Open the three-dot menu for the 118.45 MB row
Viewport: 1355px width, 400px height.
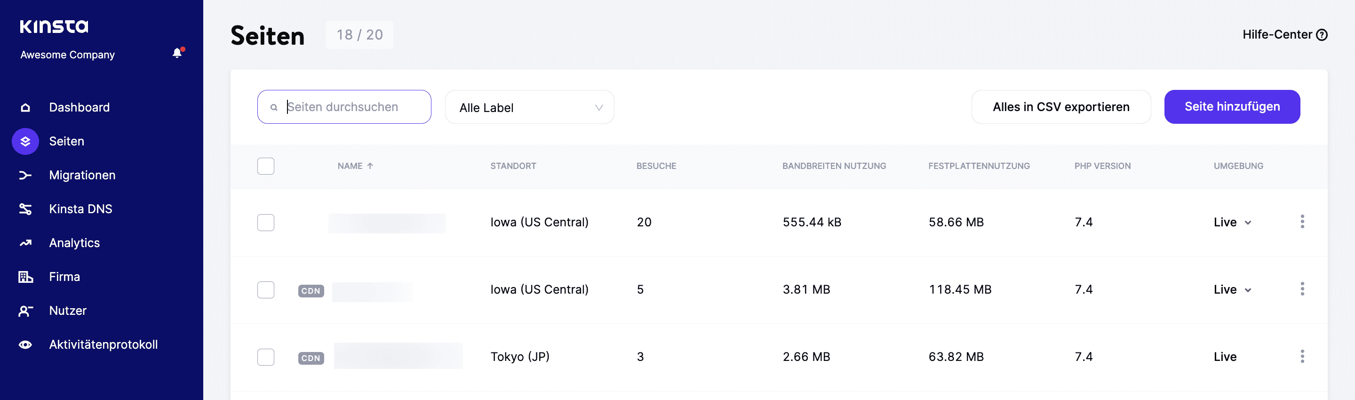pyautogui.click(x=1302, y=289)
